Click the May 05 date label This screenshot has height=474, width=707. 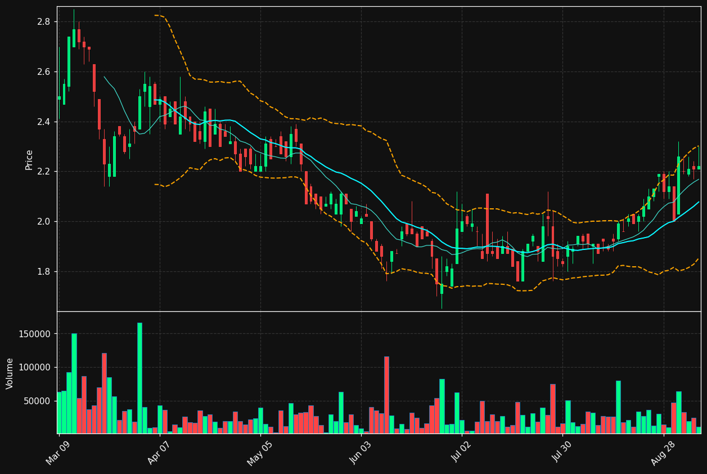(x=260, y=452)
